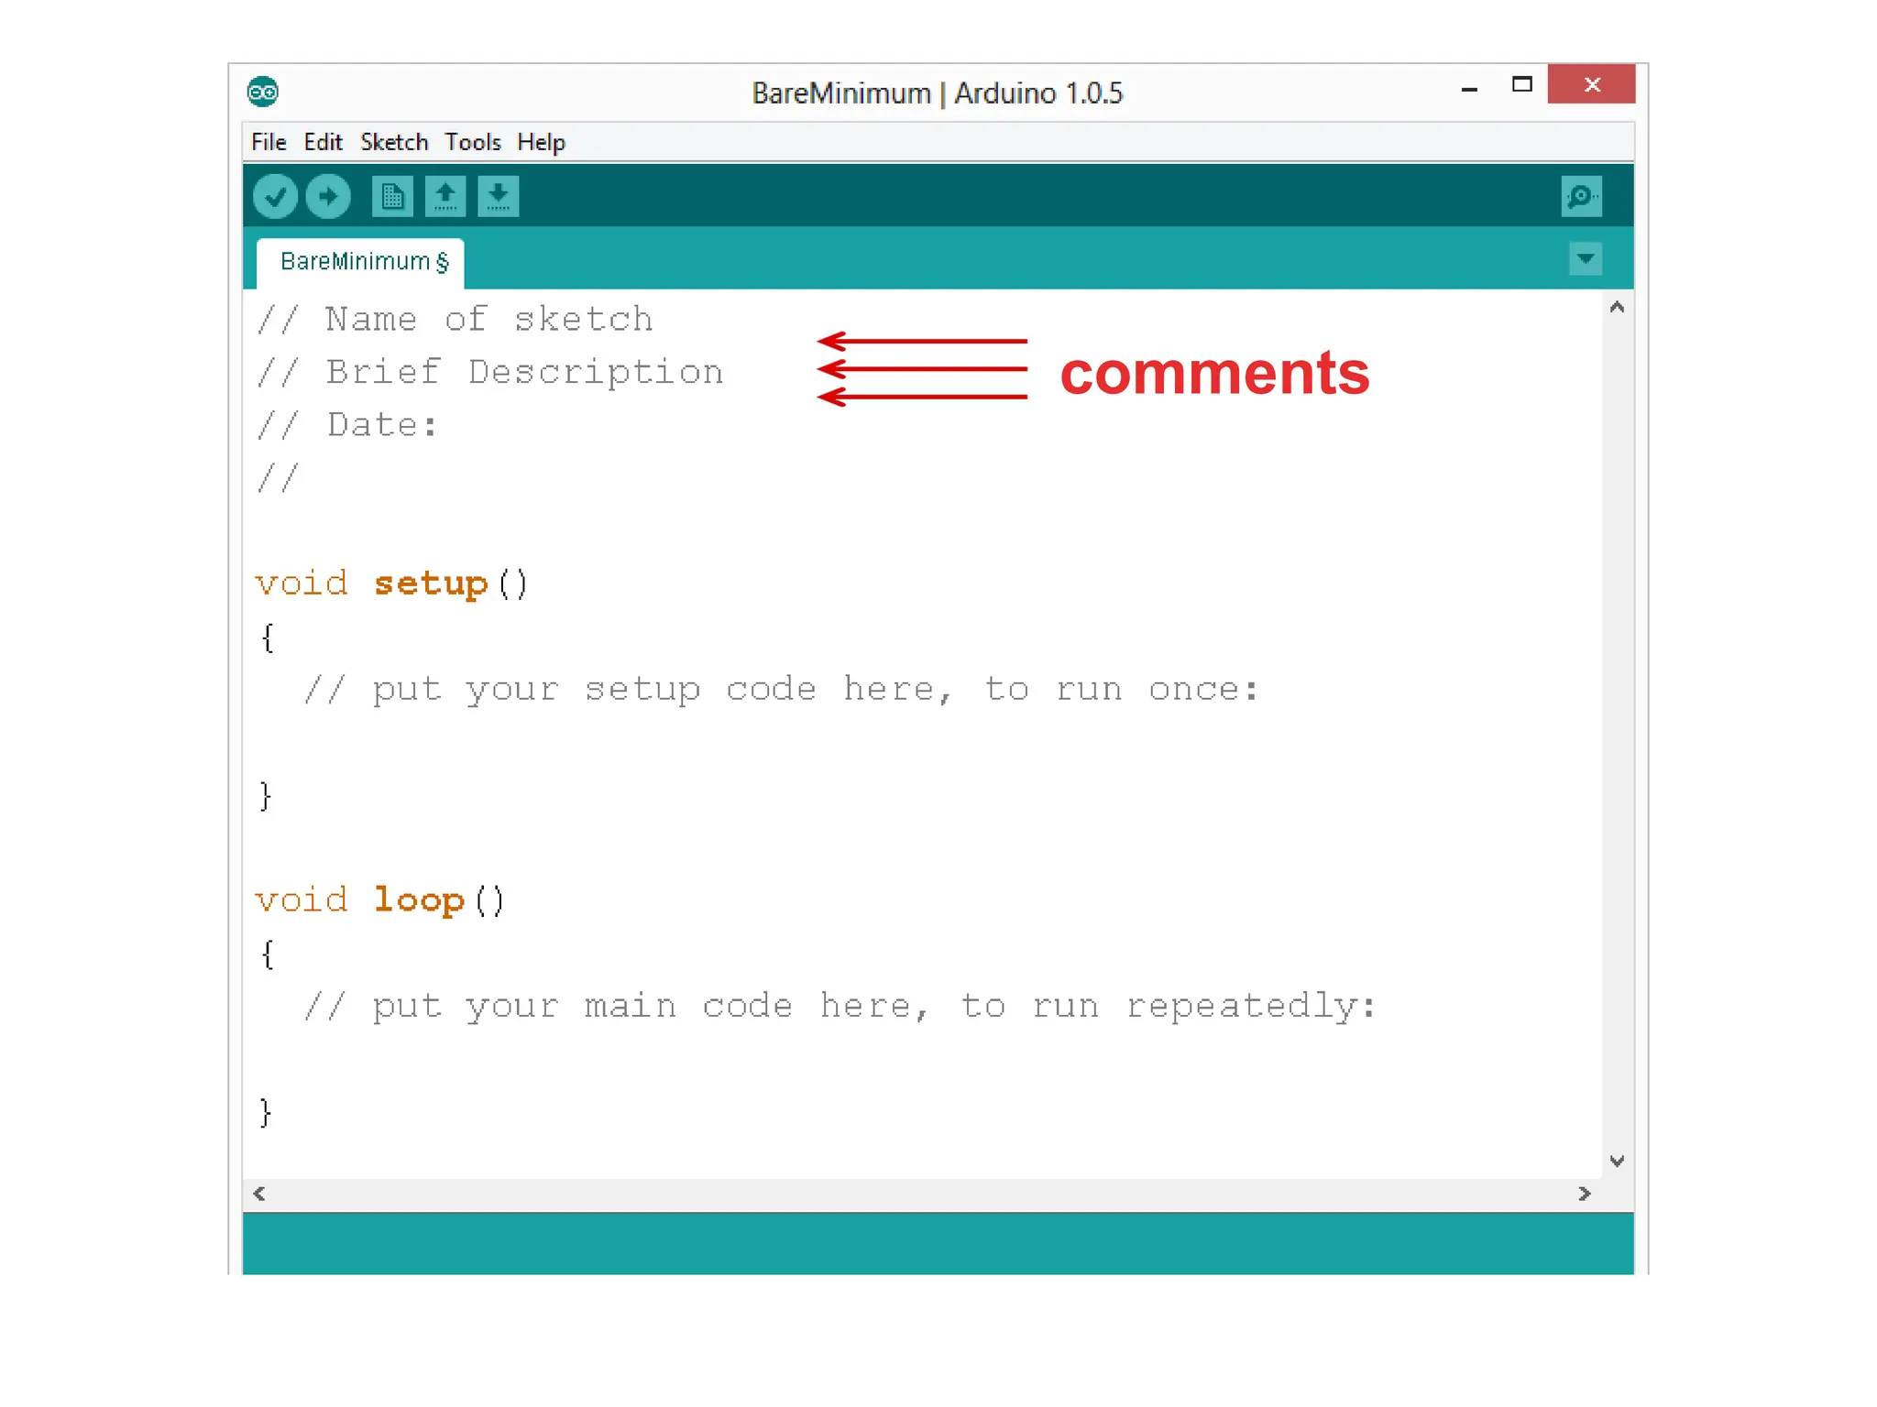Click the Arduino logo in title bar

point(263,92)
